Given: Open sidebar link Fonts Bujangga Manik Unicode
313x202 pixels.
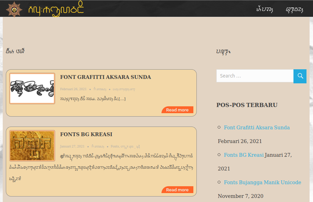Looking at the screenshot, I should pos(262,182).
